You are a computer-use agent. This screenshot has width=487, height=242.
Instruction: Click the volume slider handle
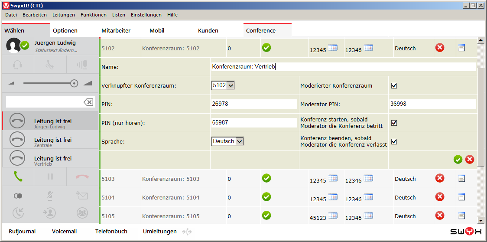[74, 83]
